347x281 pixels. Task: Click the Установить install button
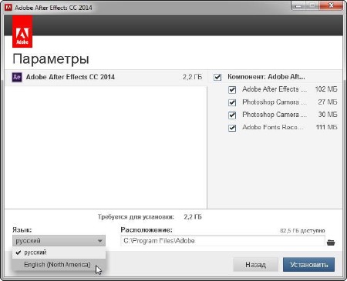pos(309,265)
